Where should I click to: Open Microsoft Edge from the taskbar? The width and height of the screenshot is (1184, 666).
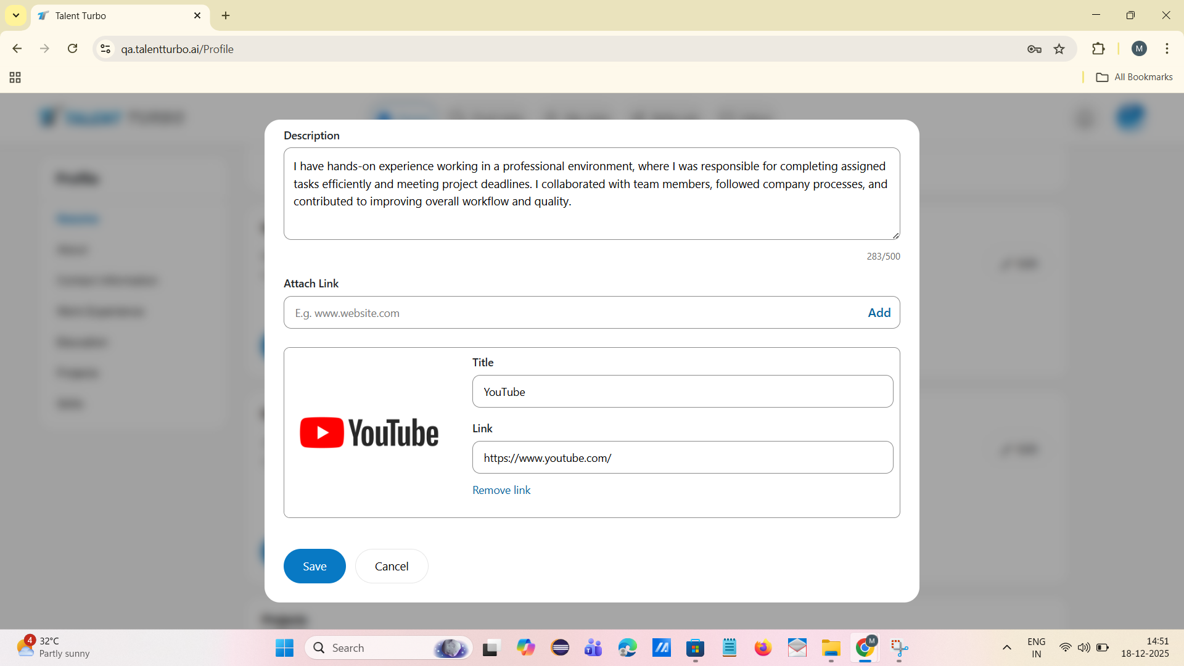tap(627, 647)
